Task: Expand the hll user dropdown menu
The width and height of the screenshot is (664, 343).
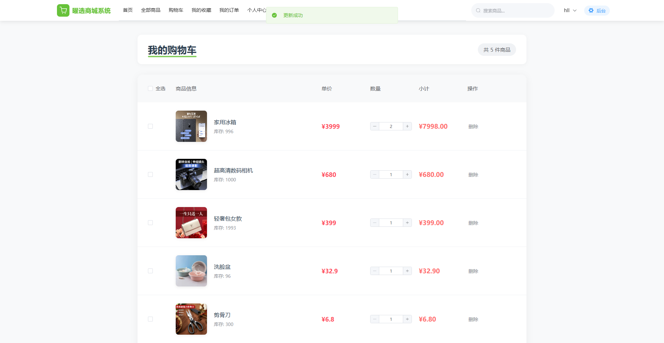Action: (x=570, y=10)
